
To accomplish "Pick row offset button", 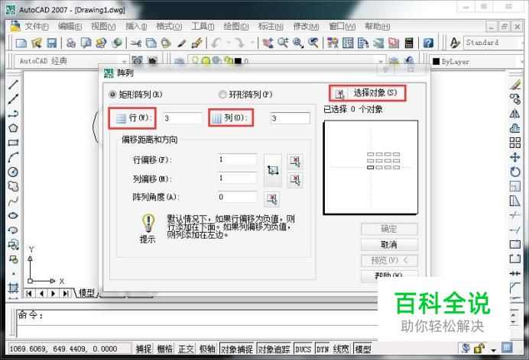I will pos(295,161).
